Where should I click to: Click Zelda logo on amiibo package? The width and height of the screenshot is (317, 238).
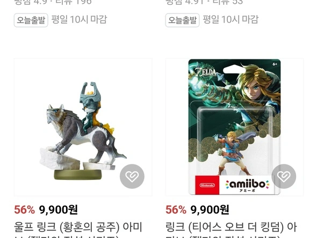pos(206,73)
